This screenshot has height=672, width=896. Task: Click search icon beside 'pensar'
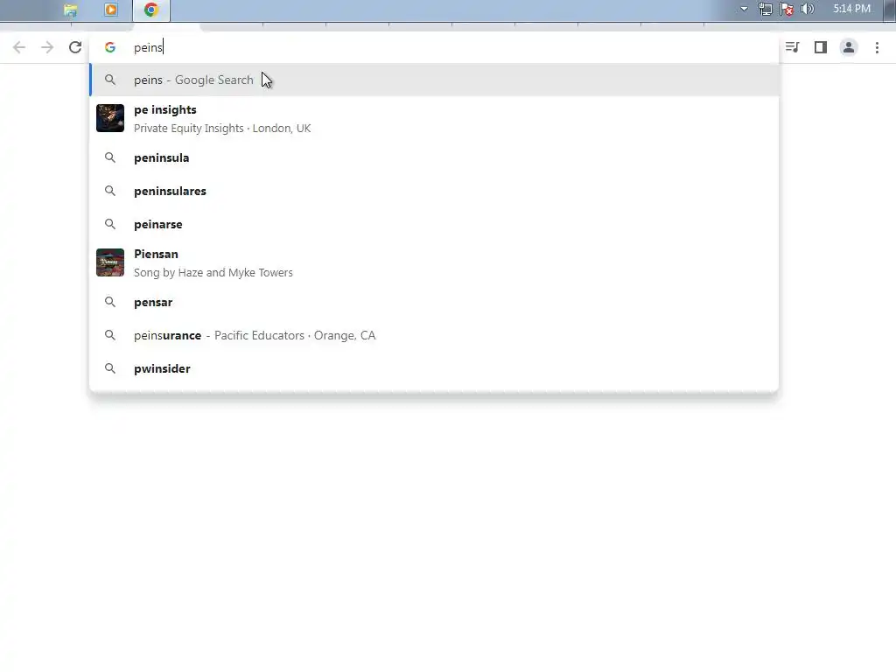tap(110, 302)
